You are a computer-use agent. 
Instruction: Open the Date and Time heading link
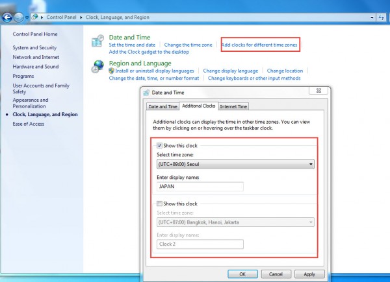pos(129,37)
